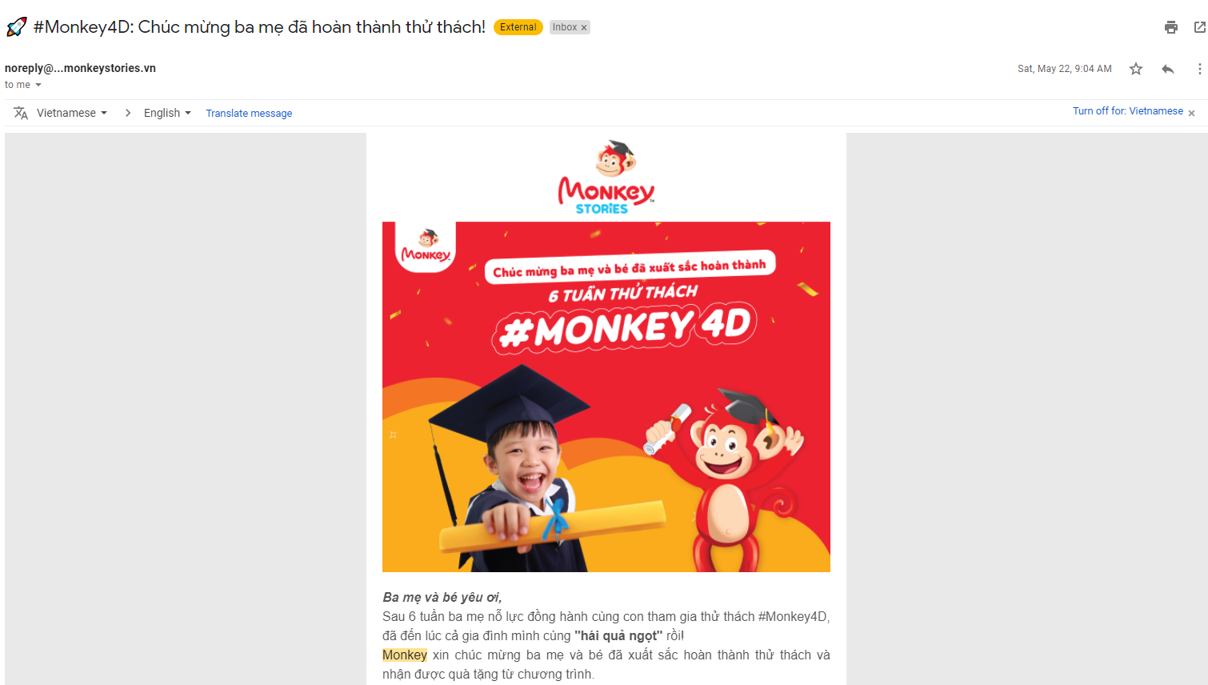Click Turn off for: Vietnamese link
The image size is (1208, 685).
pyautogui.click(x=1127, y=111)
